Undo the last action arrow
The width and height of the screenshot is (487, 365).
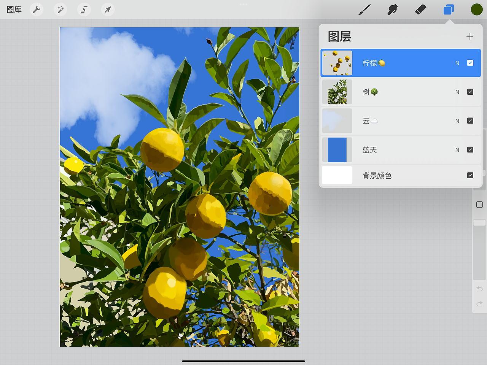click(479, 289)
